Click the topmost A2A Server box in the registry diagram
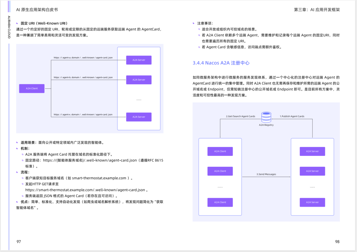 click(312, 151)
